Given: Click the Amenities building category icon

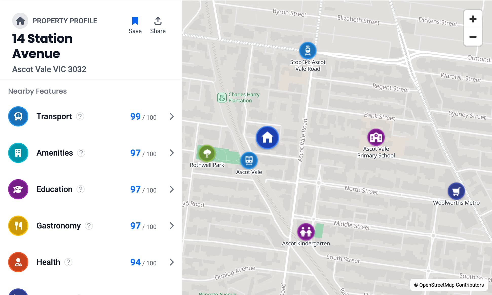Looking at the screenshot, I should pos(18,153).
